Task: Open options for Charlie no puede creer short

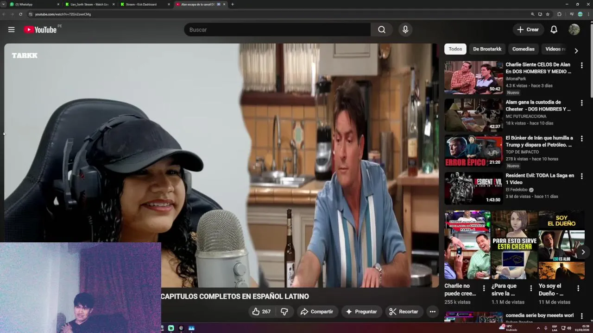Action: [x=484, y=288]
